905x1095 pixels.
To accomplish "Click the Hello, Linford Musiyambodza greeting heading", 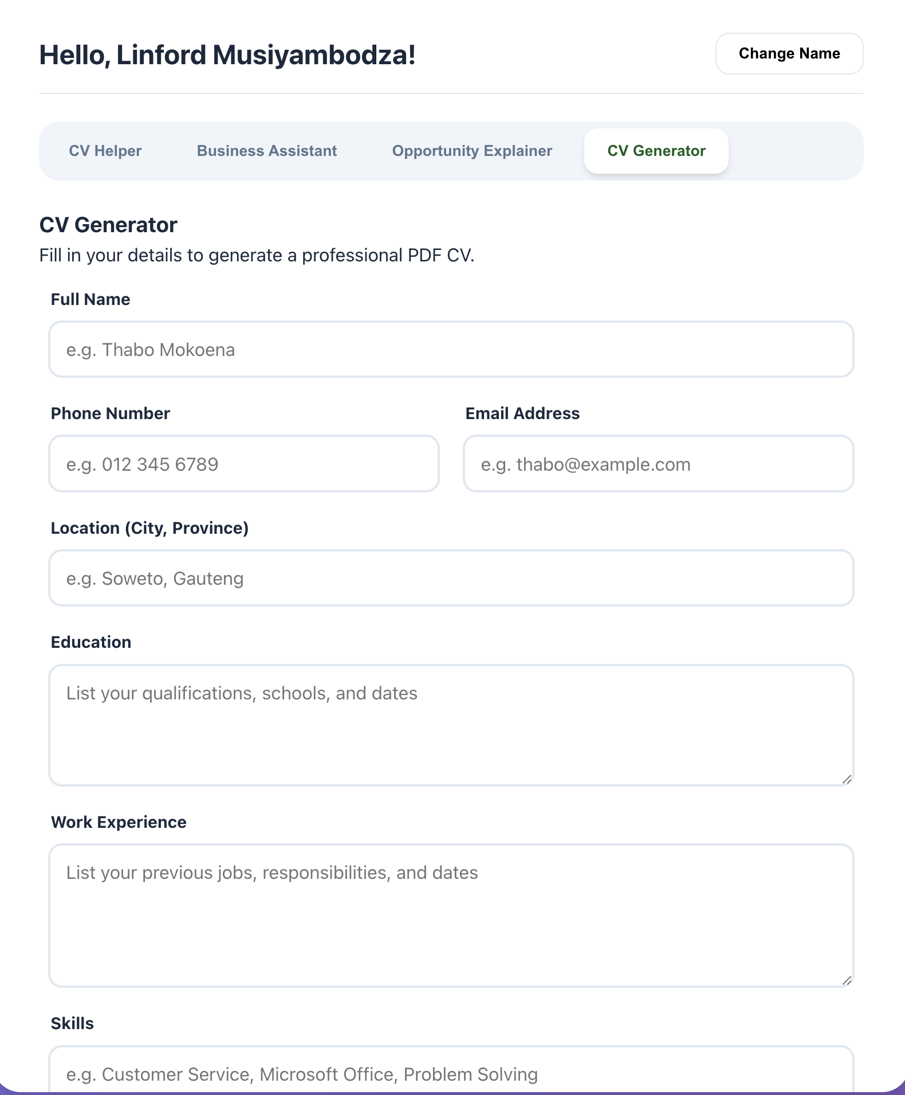I will (227, 55).
